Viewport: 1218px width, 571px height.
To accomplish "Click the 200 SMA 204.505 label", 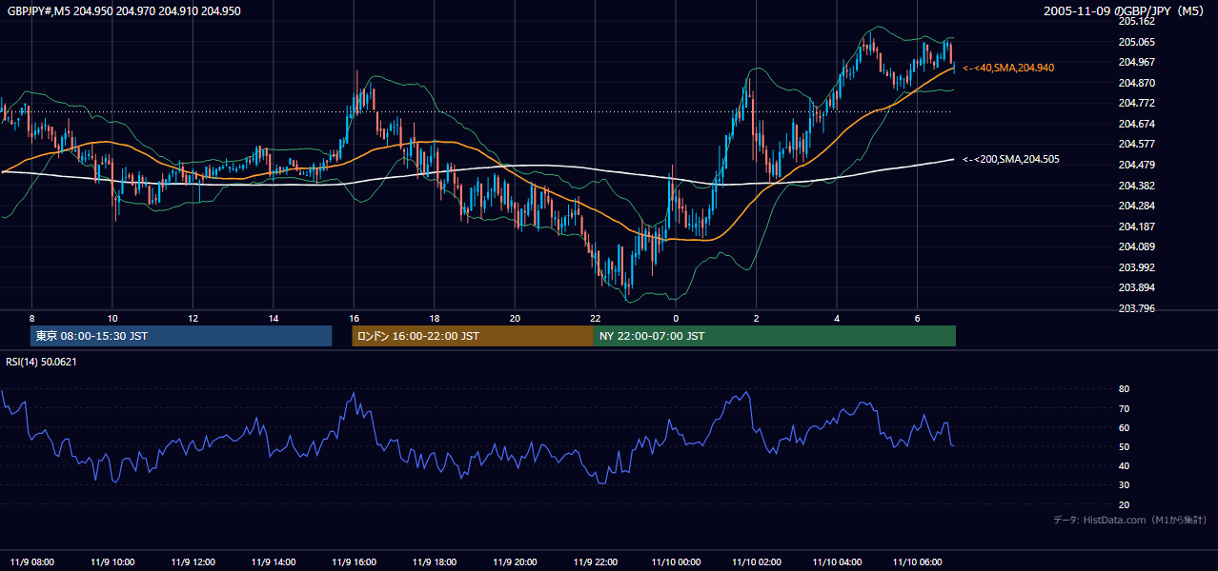I will 1011,160.
